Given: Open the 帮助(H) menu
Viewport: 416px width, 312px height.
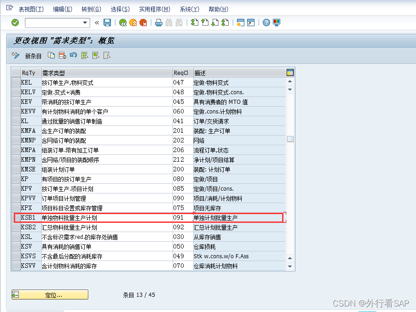Looking at the screenshot, I should (x=218, y=9).
